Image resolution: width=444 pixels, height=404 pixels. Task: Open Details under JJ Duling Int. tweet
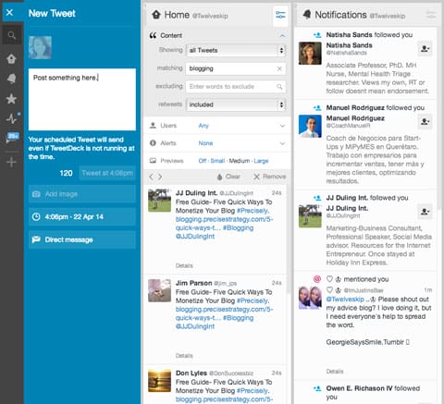pyautogui.click(x=184, y=265)
